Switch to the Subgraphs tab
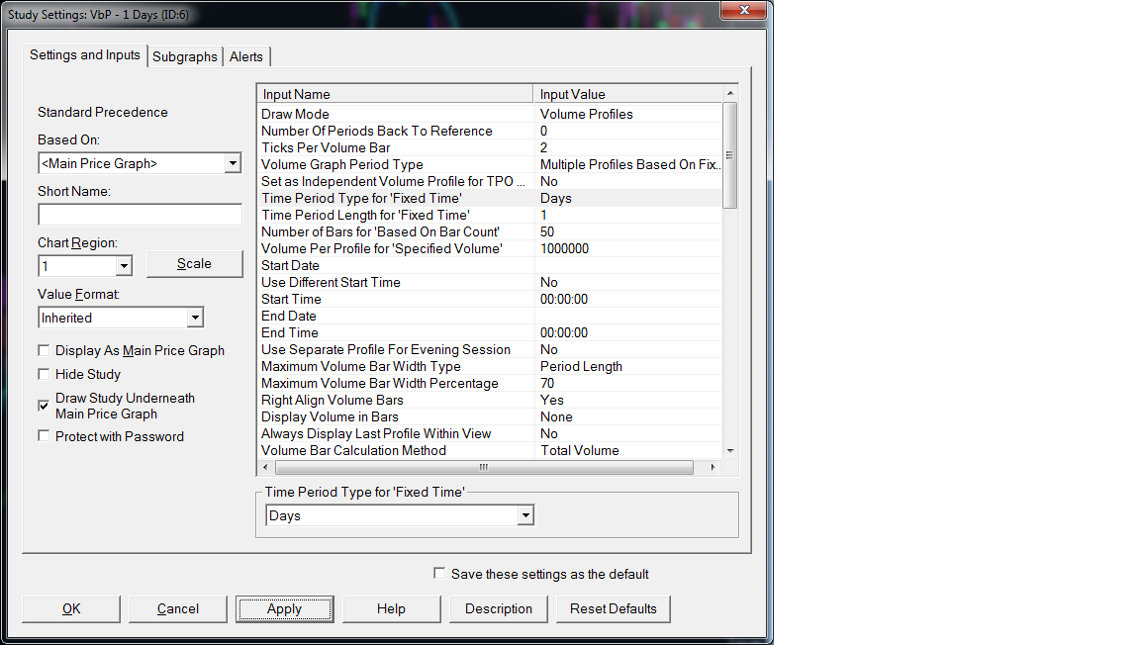The height and width of the screenshot is (645, 1140). click(185, 56)
